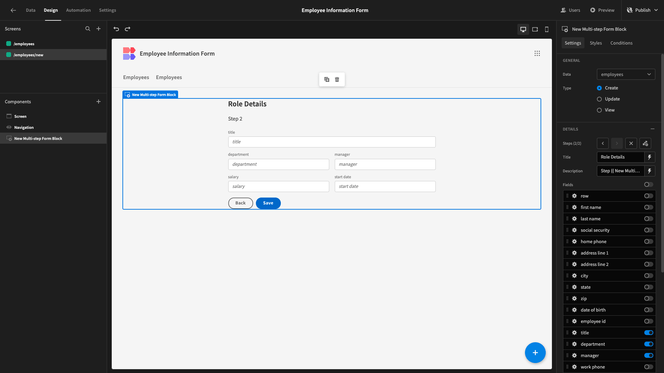Add a new screen with plus icon

click(x=99, y=29)
